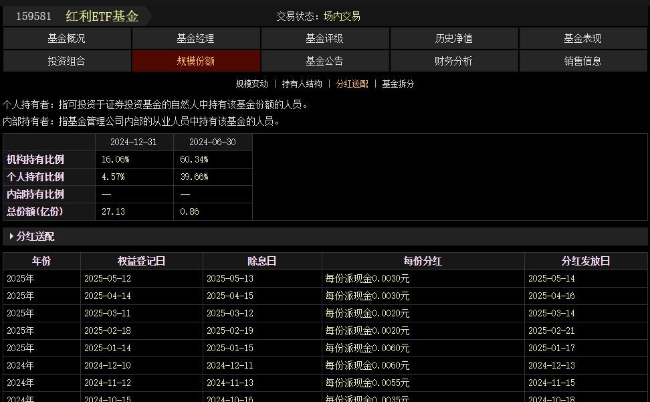Click the fund name 红利ETF基金
The image size is (650, 402).
click(102, 16)
